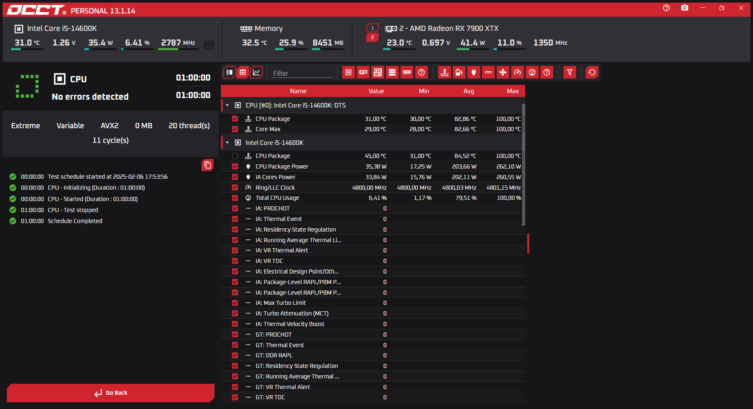This screenshot has width=753, height=409.
Task: Sort the table by Max column
Action: pyautogui.click(x=513, y=91)
